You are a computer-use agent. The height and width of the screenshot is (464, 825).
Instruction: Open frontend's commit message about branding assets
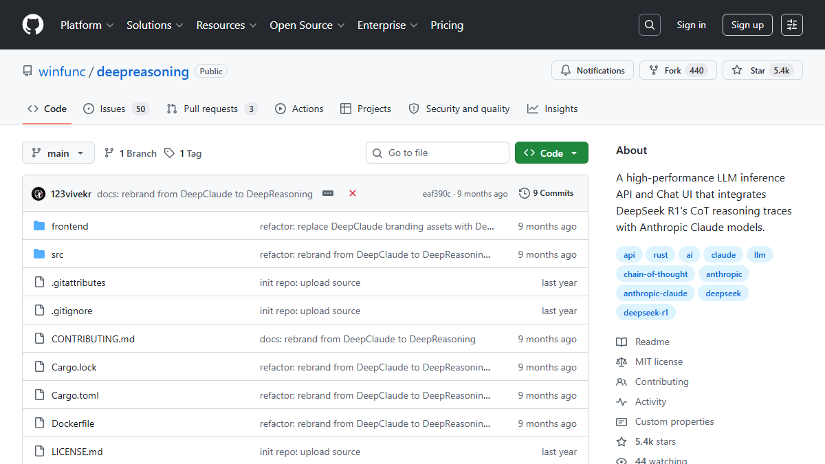coord(377,226)
